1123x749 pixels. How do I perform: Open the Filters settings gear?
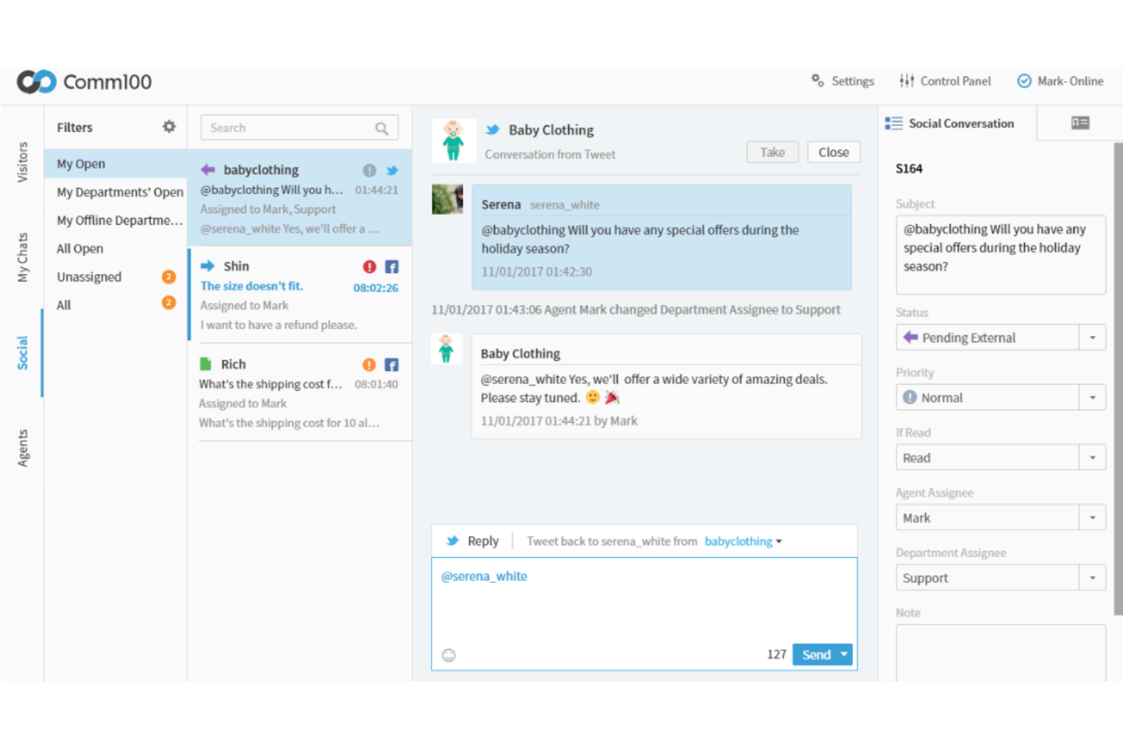coord(169,127)
